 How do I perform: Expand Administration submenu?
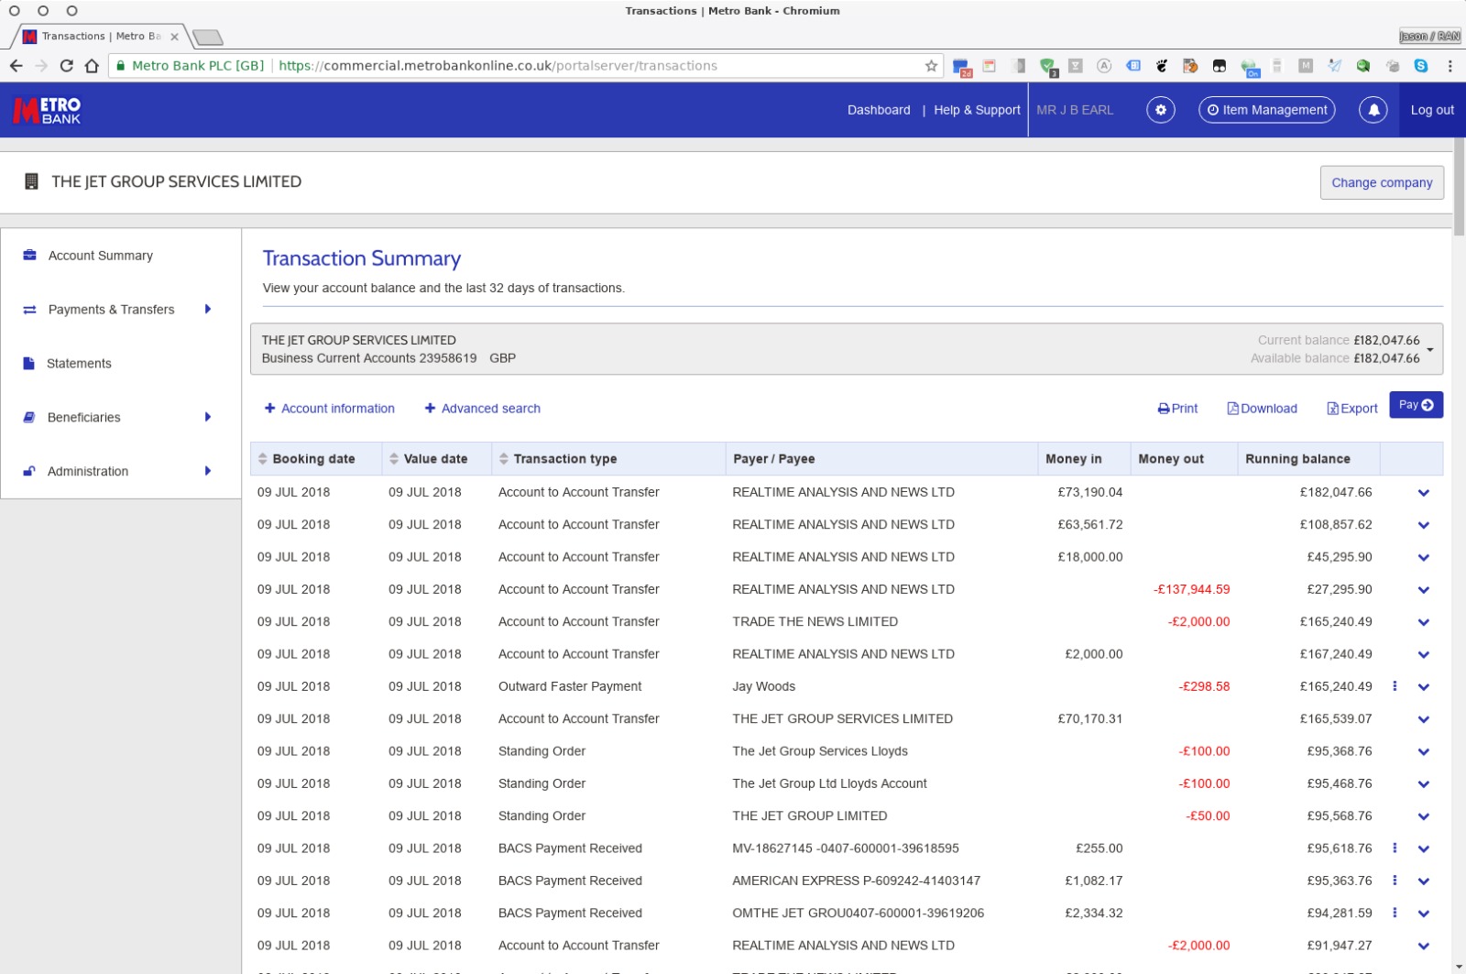tap(208, 471)
